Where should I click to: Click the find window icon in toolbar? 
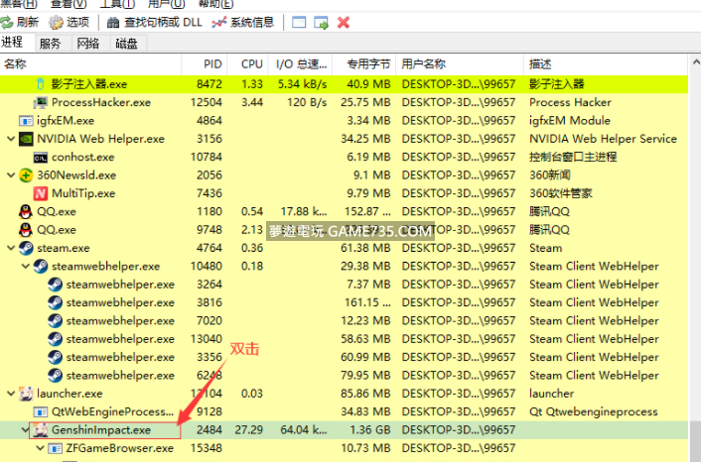click(297, 22)
